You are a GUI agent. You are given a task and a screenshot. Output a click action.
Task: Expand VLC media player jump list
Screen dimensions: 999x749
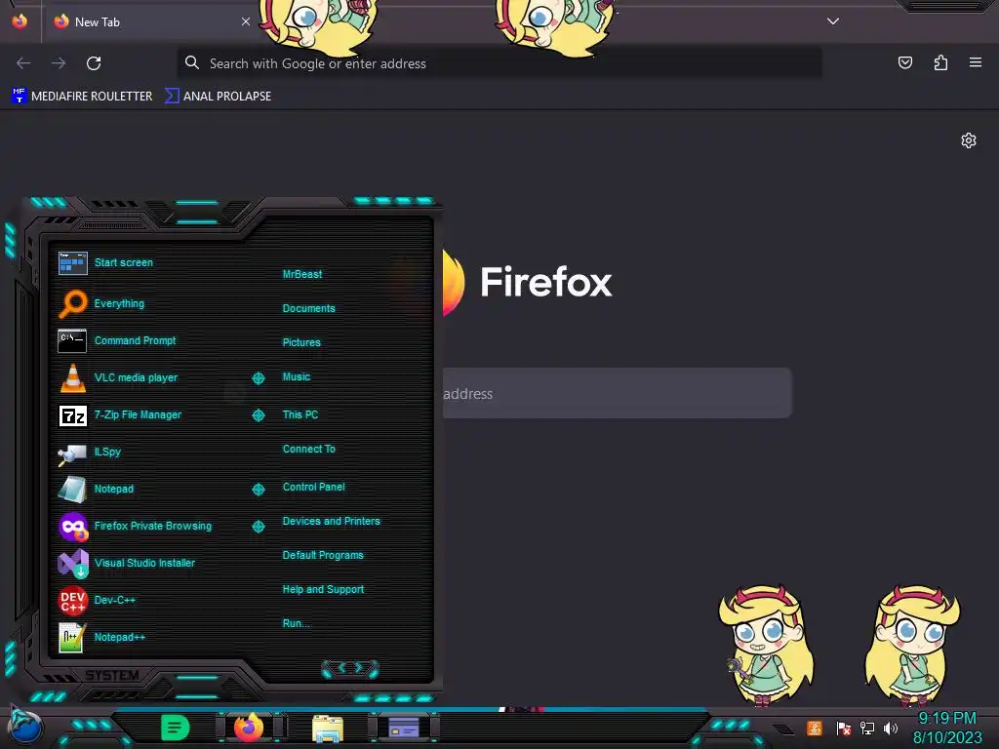pyautogui.click(x=258, y=378)
